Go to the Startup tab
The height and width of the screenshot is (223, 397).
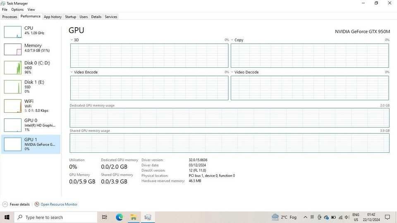point(70,17)
